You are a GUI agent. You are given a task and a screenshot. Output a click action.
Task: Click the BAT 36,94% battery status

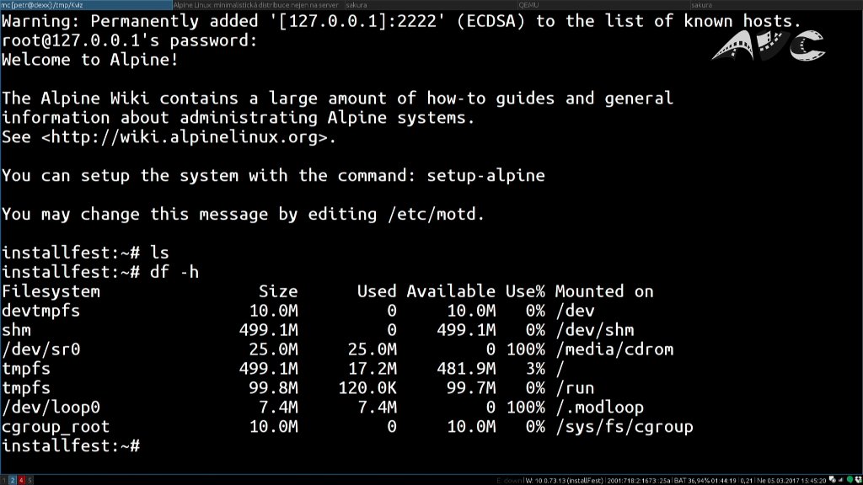[705, 480]
